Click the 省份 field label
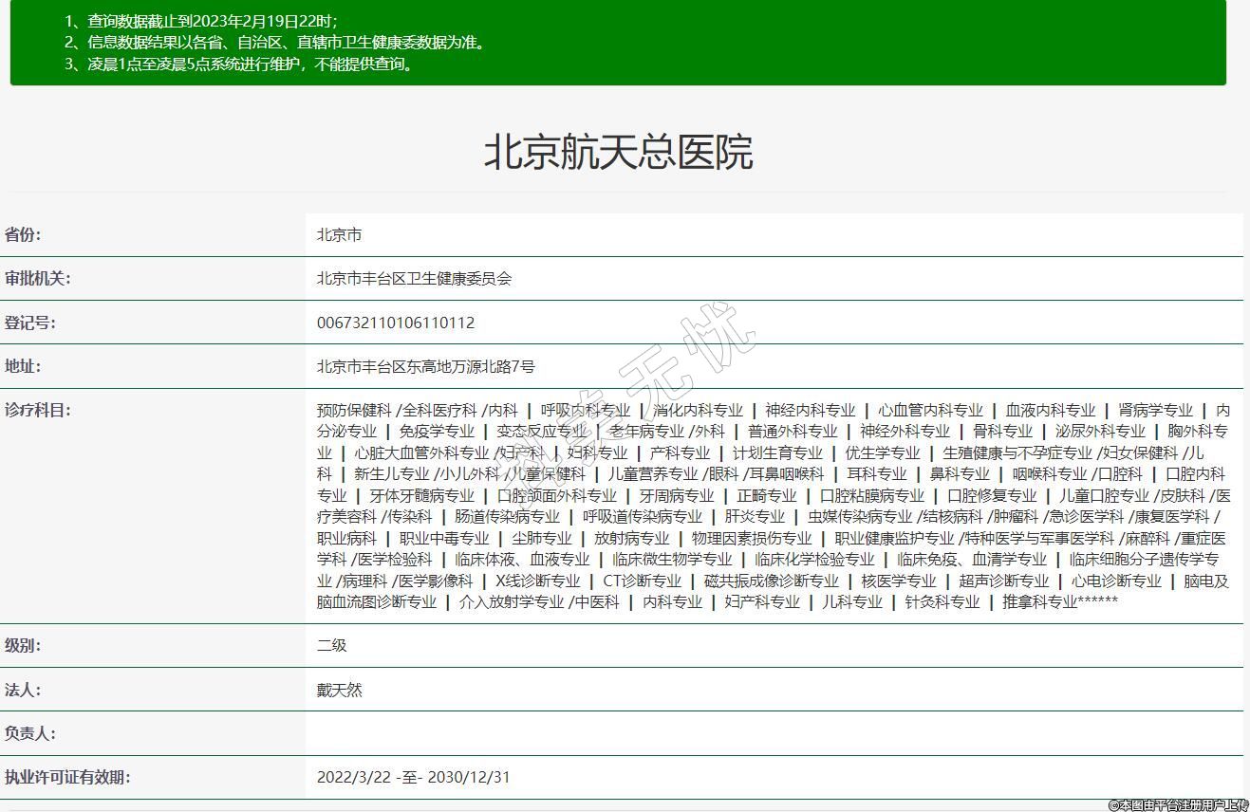Screen dimensions: 1250x812 [x=23, y=234]
